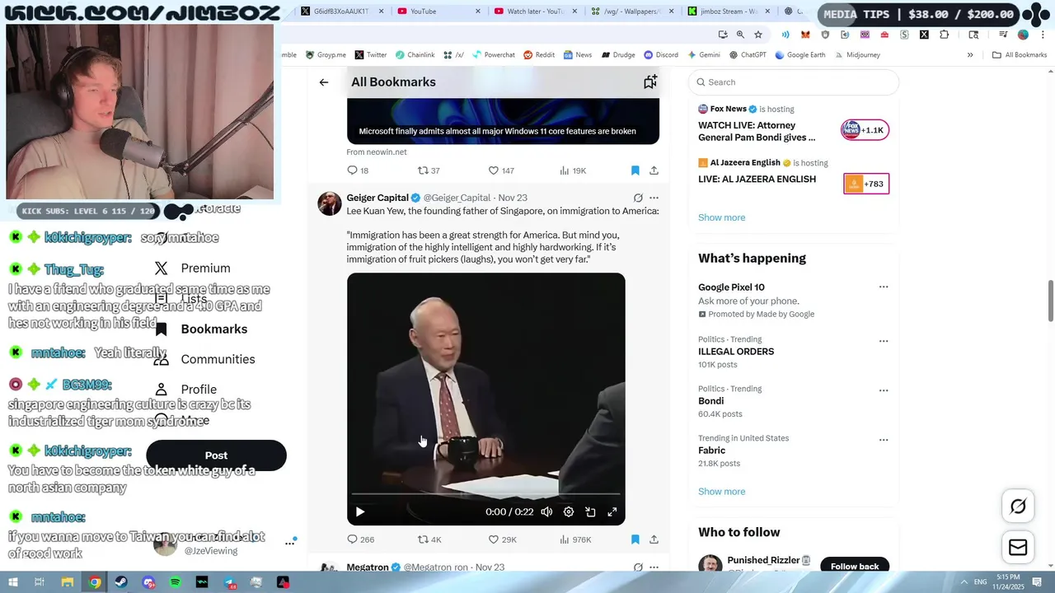Expand options for Google Pixel 10 ad
Screen dimensions: 1055x593
tap(884, 287)
